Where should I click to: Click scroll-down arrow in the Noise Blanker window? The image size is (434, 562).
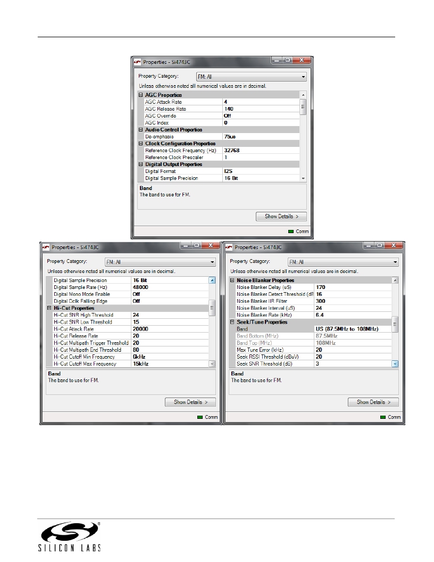tap(395, 364)
